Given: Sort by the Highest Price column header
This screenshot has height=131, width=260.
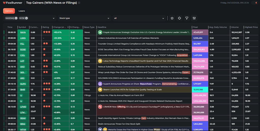Looking at the screenshot, I should click(251, 27).
